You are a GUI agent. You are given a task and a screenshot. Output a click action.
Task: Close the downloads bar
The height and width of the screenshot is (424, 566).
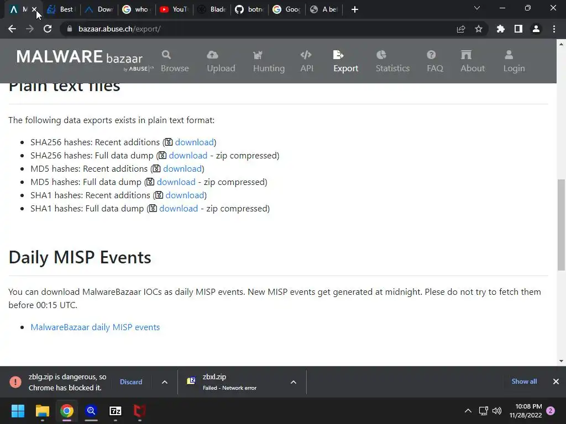556,381
